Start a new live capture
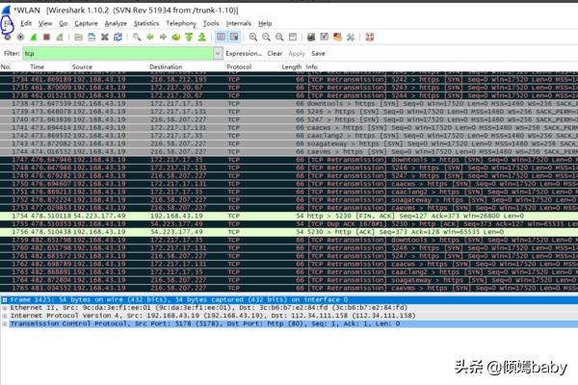578x385 pixels. tap(34, 37)
